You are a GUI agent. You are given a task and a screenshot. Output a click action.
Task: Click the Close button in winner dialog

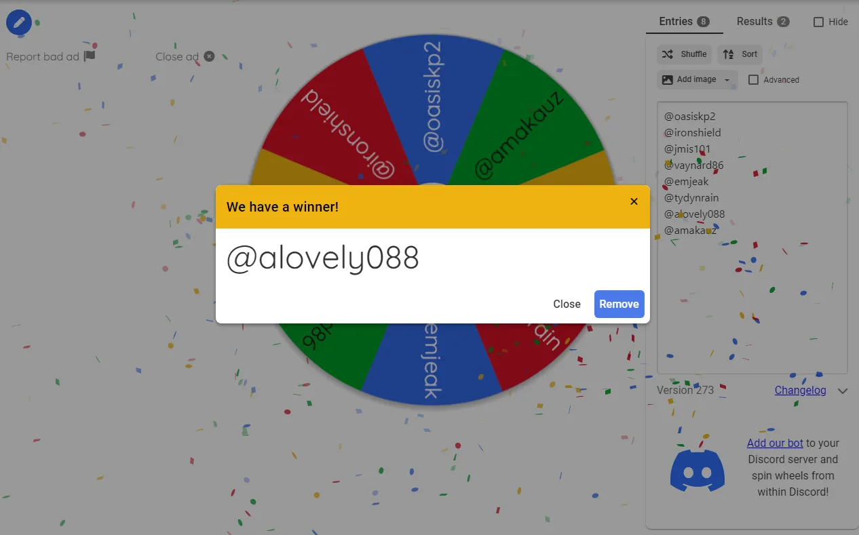(x=567, y=304)
